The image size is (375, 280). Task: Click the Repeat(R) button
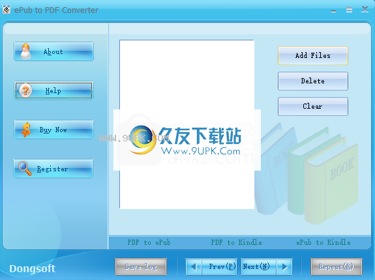[x=337, y=266]
